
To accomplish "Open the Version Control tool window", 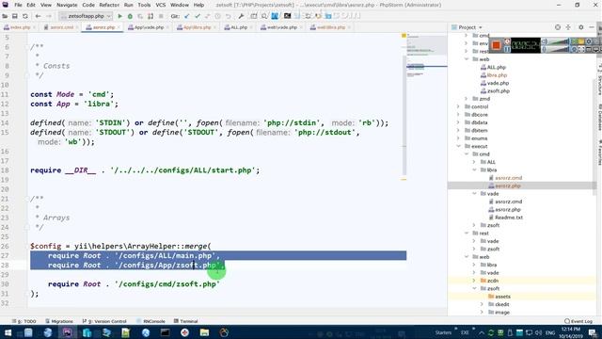I will click(x=104, y=321).
